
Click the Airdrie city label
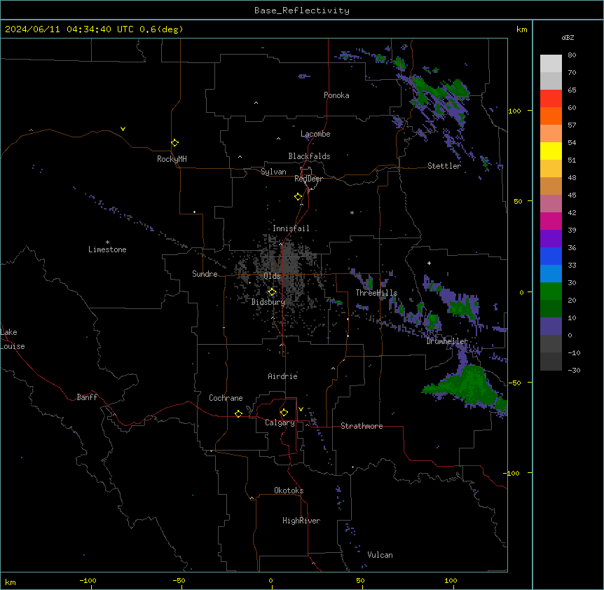283,376
